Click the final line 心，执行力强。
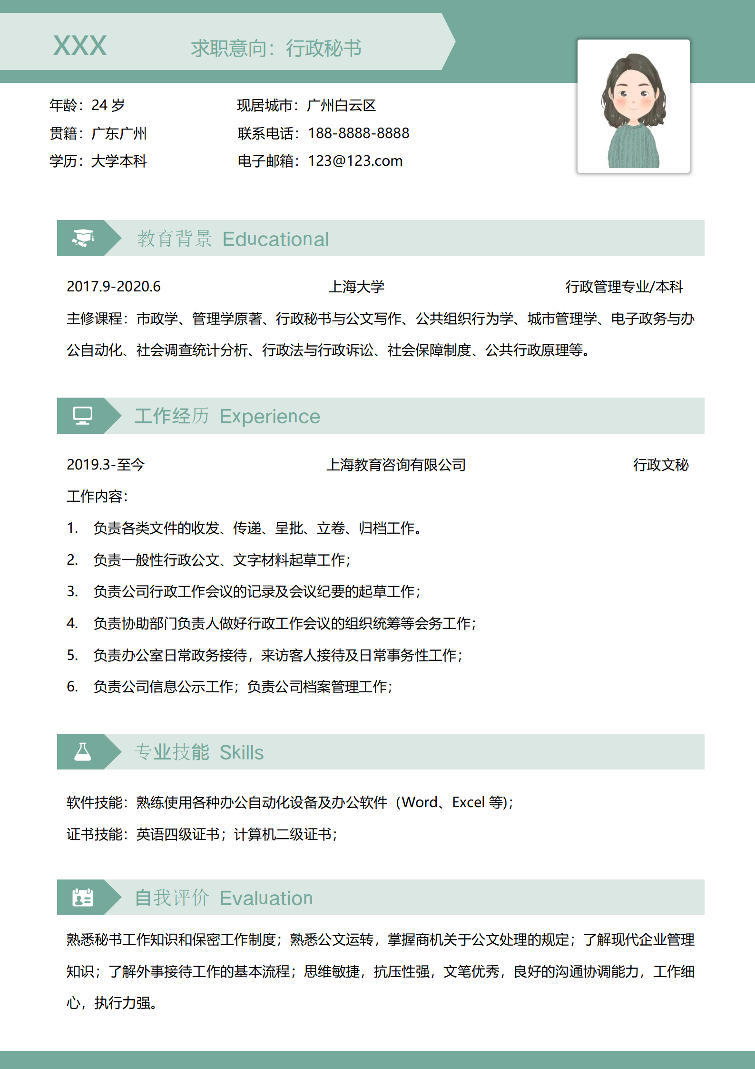The width and height of the screenshot is (755, 1069). (112, 1003)
